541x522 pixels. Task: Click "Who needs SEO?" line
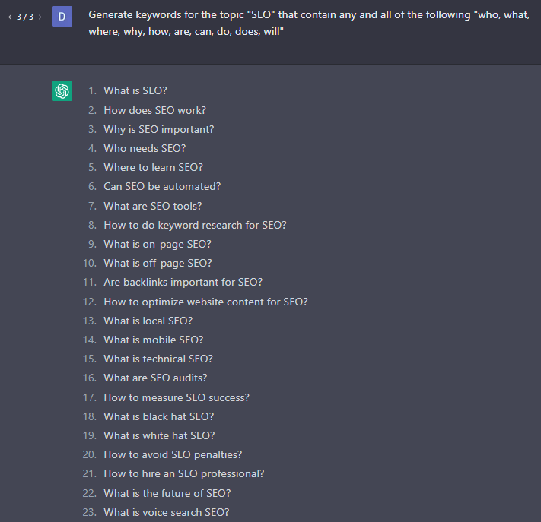[x=145, y=148]
